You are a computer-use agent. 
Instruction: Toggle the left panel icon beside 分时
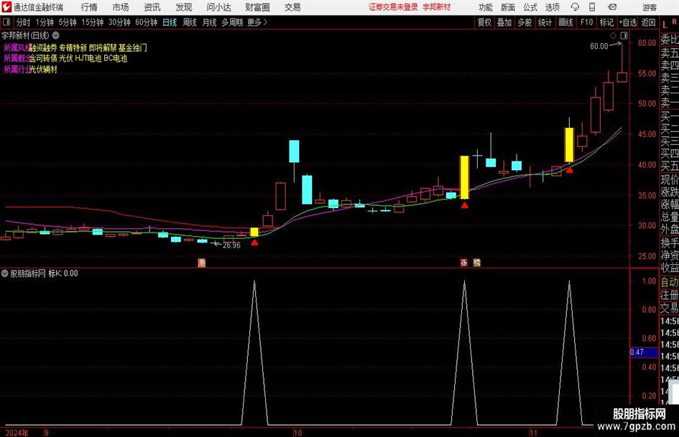pyautogui.click(x=6, y=22)
